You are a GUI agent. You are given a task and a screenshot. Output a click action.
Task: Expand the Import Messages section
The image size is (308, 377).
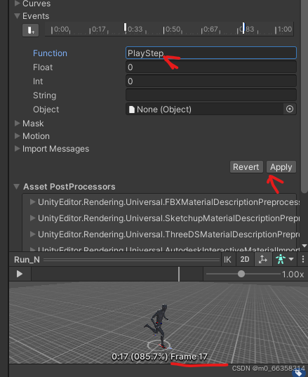pos(17,149)
